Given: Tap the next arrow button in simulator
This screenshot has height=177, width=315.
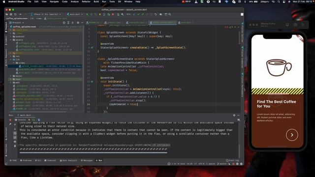Looking at the screenshot, I should coord(292,135).
